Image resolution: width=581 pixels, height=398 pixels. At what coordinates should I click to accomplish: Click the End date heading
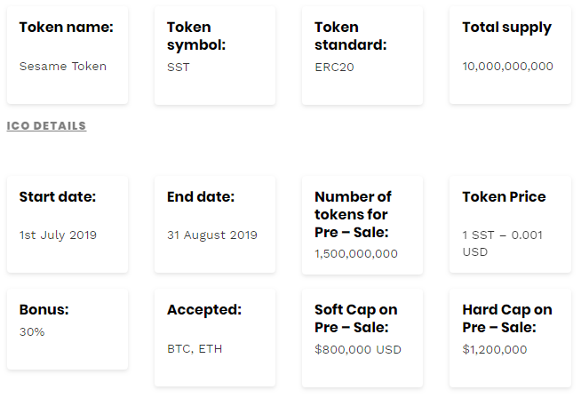pyautogui.click(x=201, y=196)
